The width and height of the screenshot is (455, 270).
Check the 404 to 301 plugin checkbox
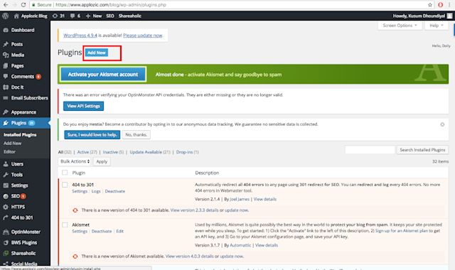[x=65, y=185]
